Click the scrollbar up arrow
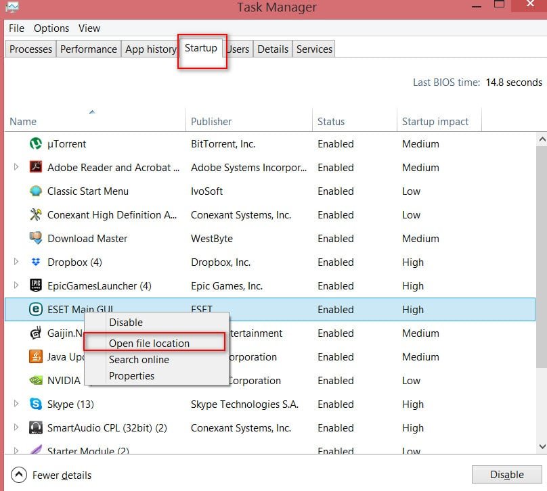Image resolution: width=547 pixels, height=491 pixels. pyautogui.click(x=542, y=140)
